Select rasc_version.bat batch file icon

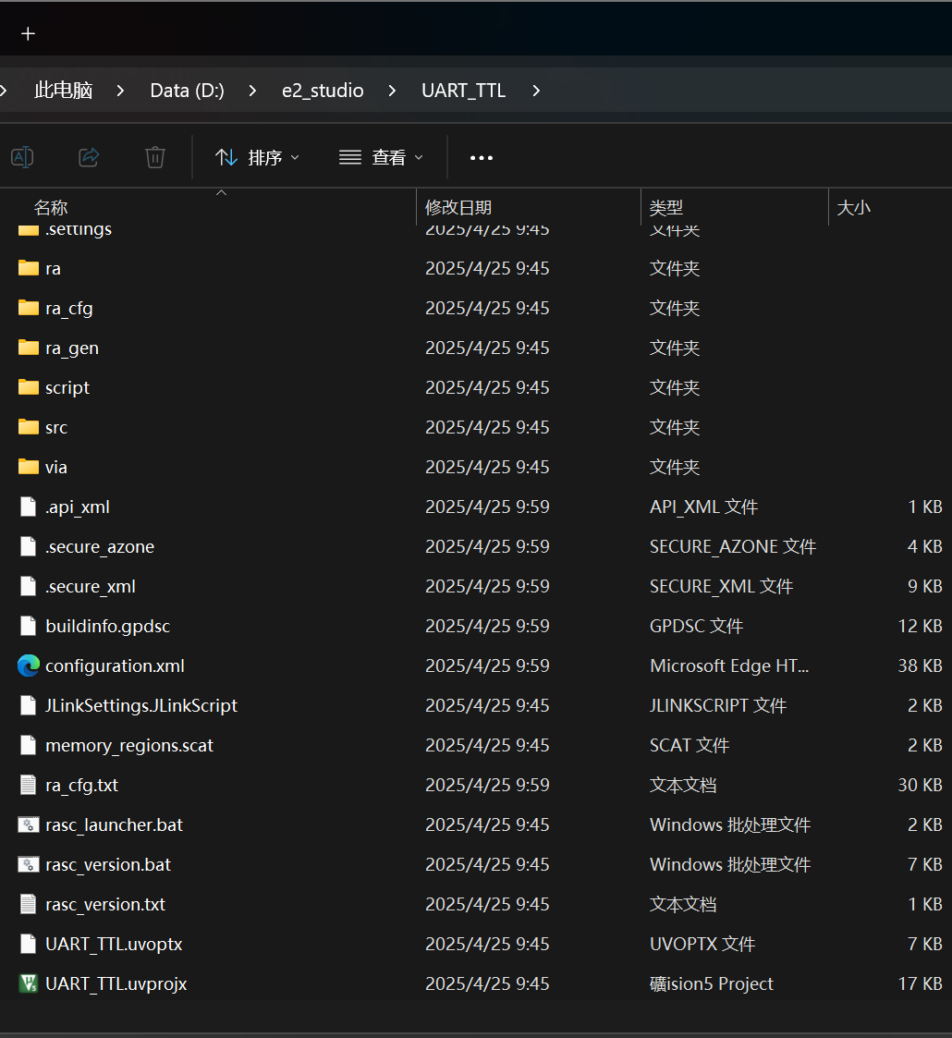[29, 864]
